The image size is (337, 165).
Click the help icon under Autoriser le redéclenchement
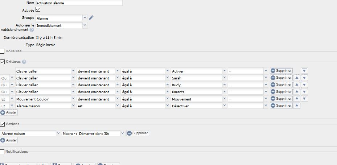tap(32, 30)
